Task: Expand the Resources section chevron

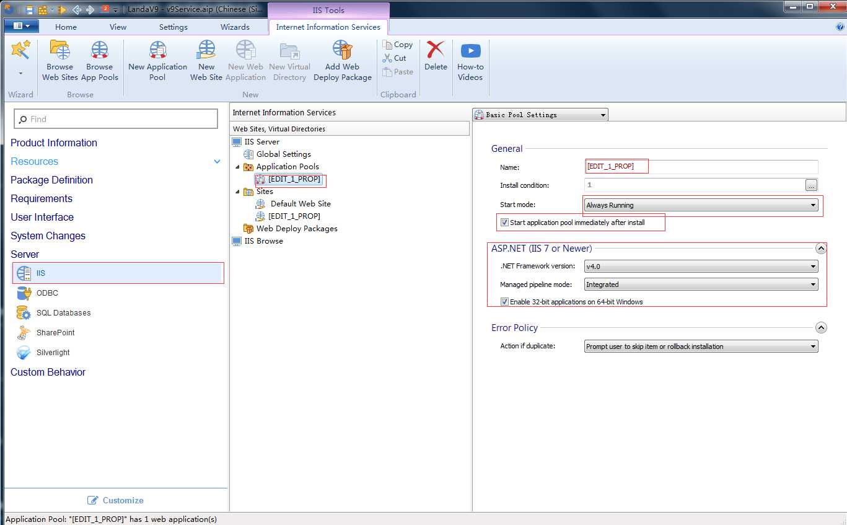Action: click(x=217, y=162)
